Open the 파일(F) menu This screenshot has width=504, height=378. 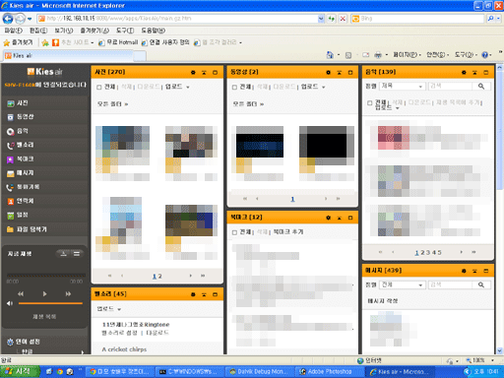coord(13,31)
